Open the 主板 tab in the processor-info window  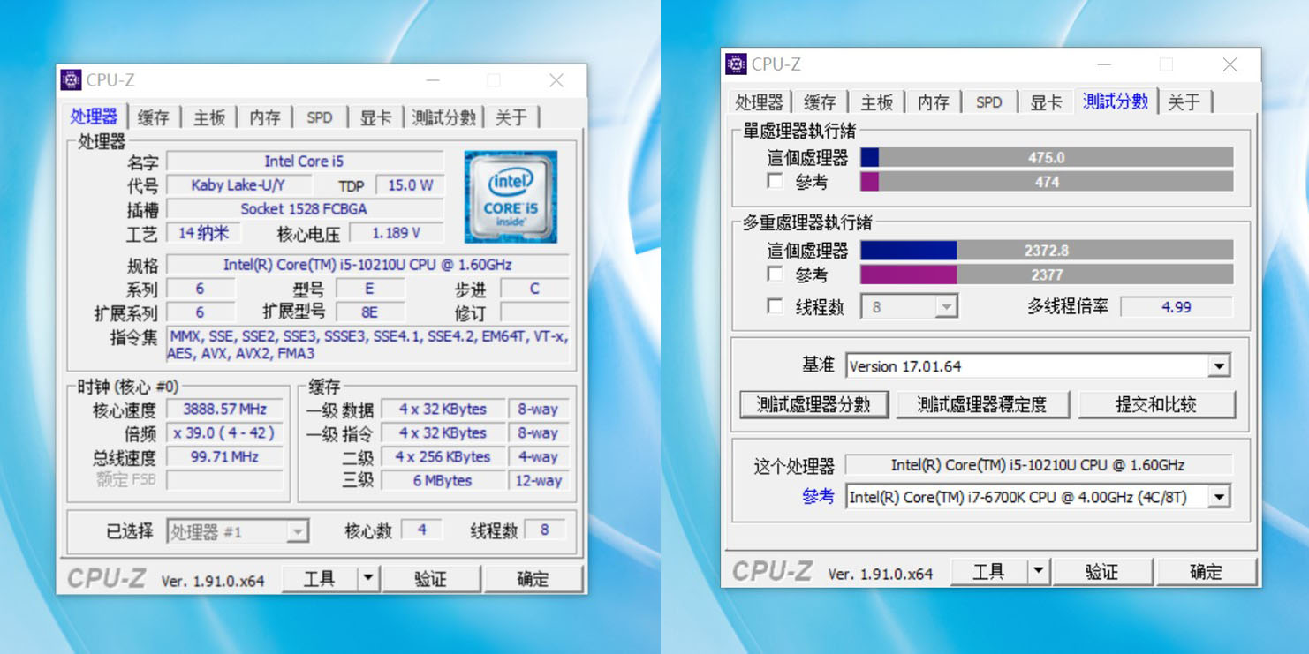209,117
